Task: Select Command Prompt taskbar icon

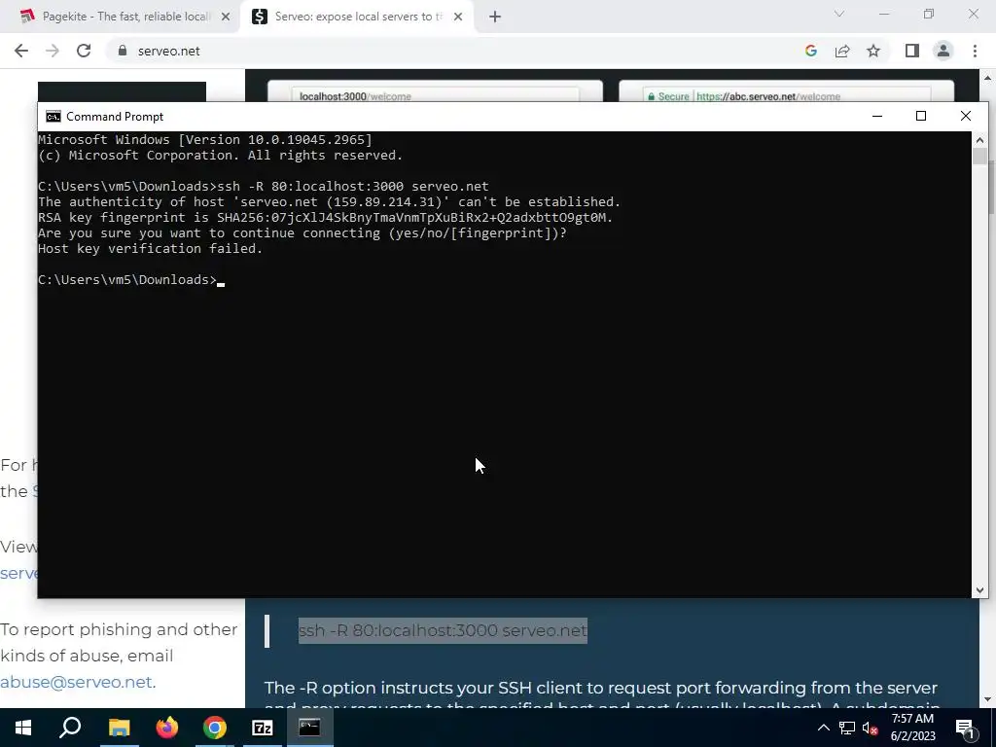Action: (310, 728)
